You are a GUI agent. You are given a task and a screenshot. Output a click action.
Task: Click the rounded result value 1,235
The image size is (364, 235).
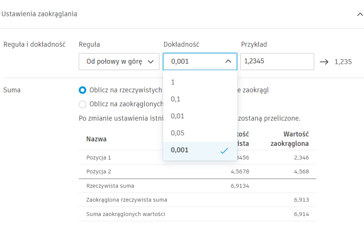(x=343, y=61)
